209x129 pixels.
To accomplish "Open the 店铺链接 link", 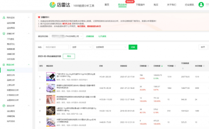I will pyautogui.click(x=90, y=36).
